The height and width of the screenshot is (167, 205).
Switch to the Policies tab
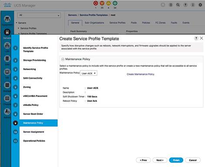pyautogui.click(x=146, y=23)
